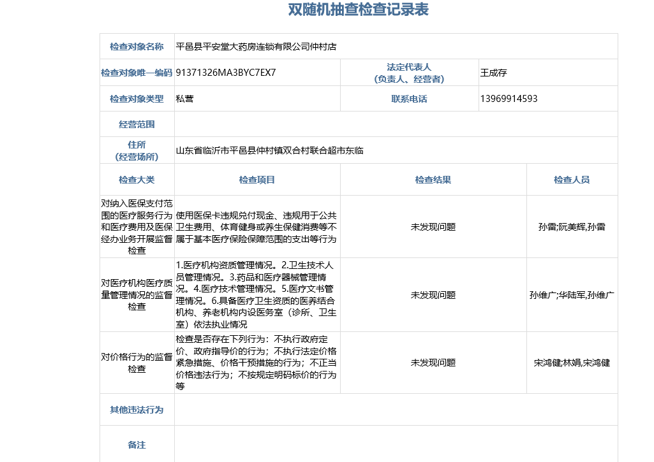Viewport: 654px width, 462px height.
Task: Click phone number 13969914593
Action: 509,99
